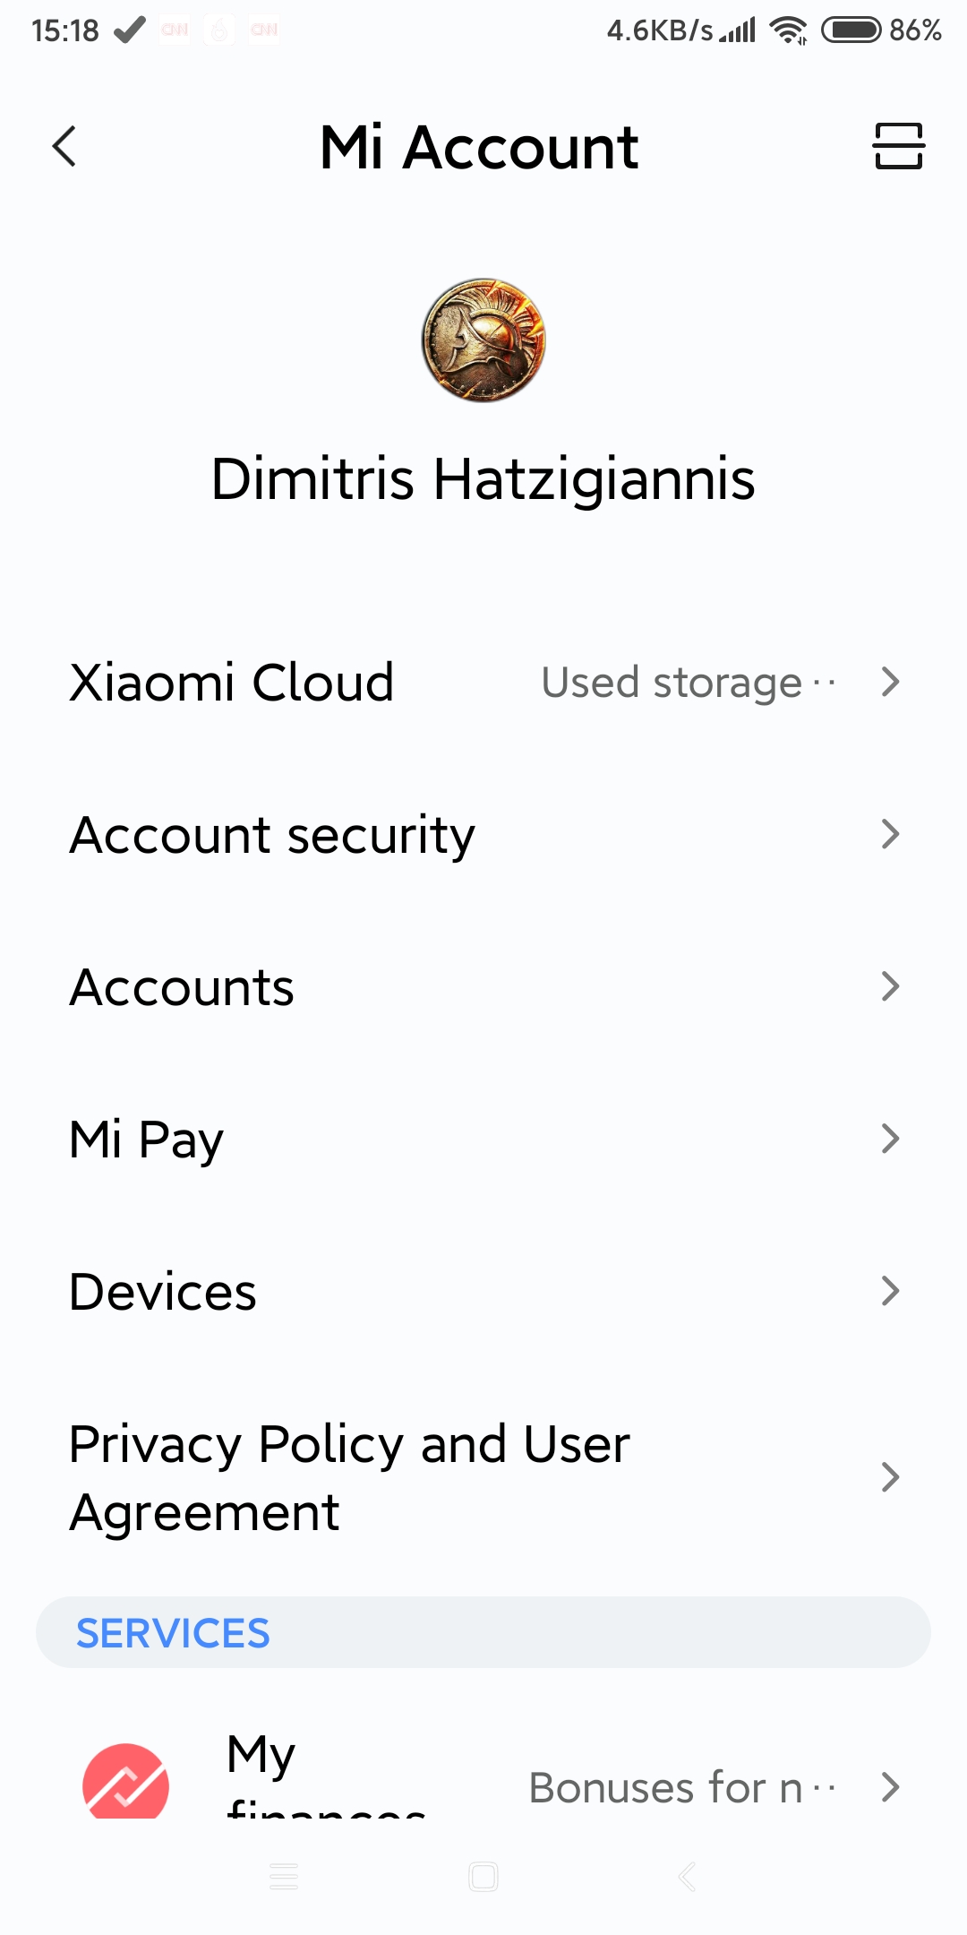
Task: Tap the Wi-Fi status bar icon
Action: pos(788,30)
